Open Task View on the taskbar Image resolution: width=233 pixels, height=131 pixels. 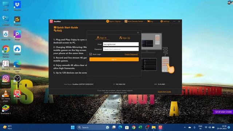pyautogui.click(x=114, y=127)
